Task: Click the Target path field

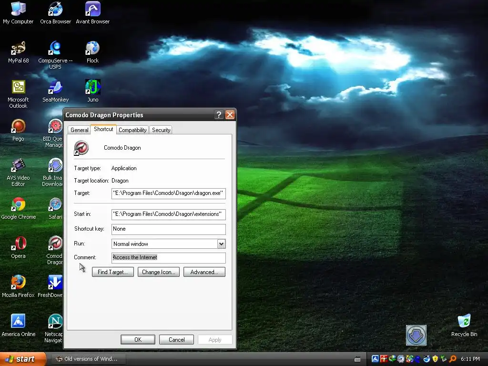Action: click(x=168, y=193)
